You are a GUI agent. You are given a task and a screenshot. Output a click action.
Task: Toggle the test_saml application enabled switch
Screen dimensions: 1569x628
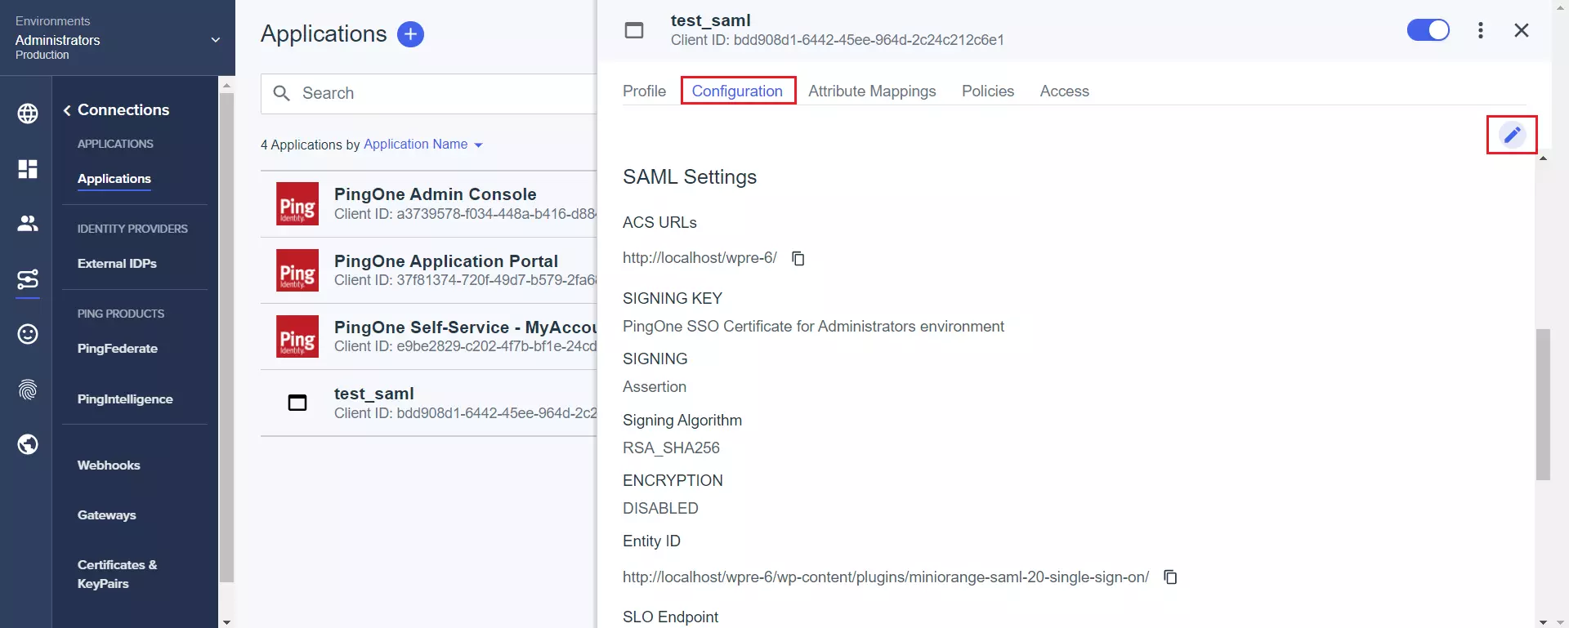coord(1428,30)
